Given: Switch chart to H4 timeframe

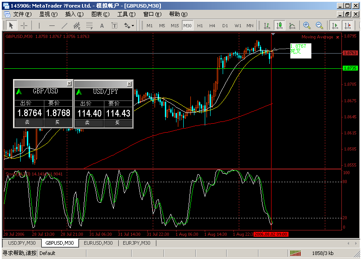Looking at the screenshot, I should 212,25.
